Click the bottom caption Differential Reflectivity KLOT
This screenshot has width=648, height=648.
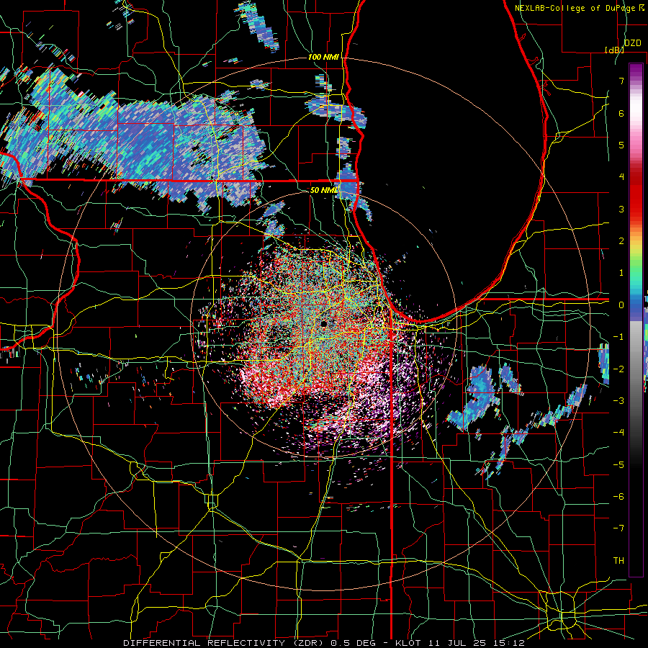(x=324, y=643)
